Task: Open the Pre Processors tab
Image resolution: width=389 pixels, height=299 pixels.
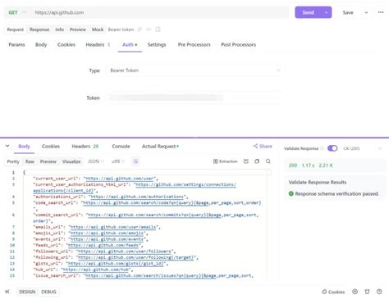Action: click(x=194, y=44)
